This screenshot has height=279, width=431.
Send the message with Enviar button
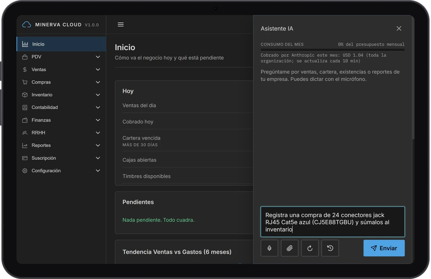point(384,248)
